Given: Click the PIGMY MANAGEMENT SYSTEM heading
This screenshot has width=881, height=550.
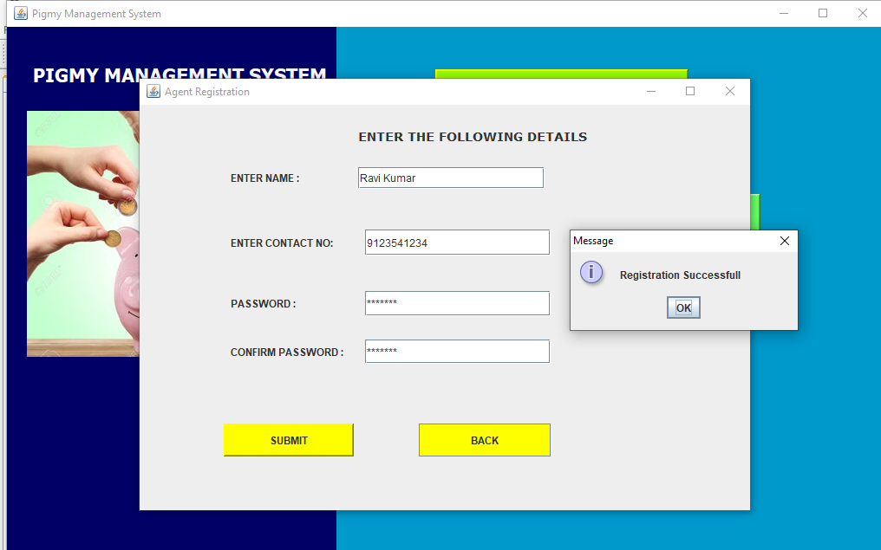Looking at the screenshot, I should pos(179,75).
